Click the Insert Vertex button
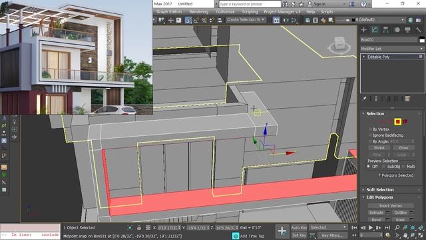The image size is (426, 240). point(391,206)
